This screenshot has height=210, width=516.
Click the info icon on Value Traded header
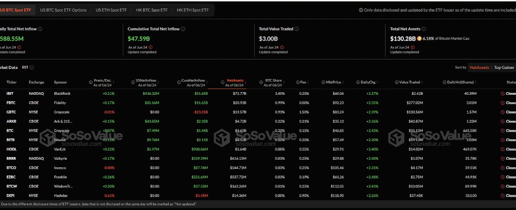396,82
